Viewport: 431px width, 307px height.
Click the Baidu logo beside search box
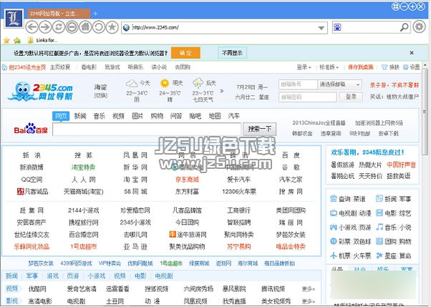coord(31,129)
